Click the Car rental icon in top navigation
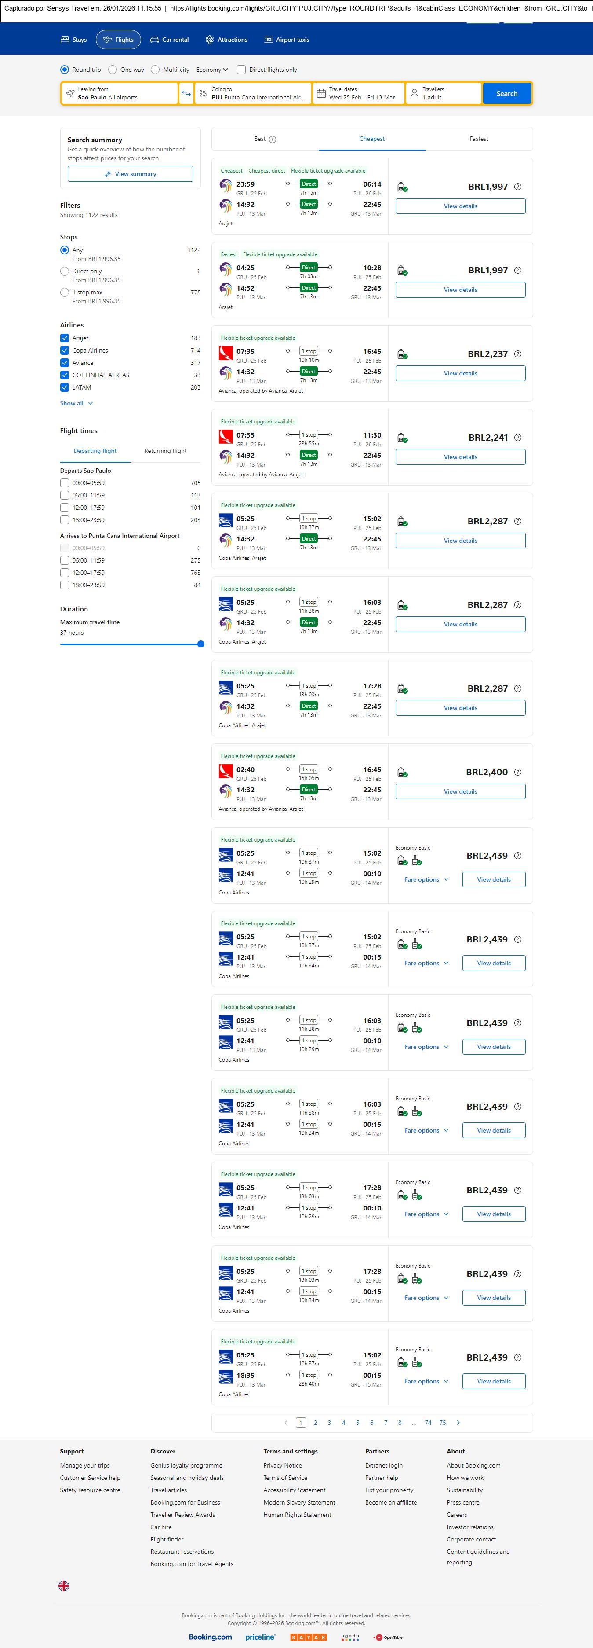Viewport: 593px width, 1648px height. 155,40
